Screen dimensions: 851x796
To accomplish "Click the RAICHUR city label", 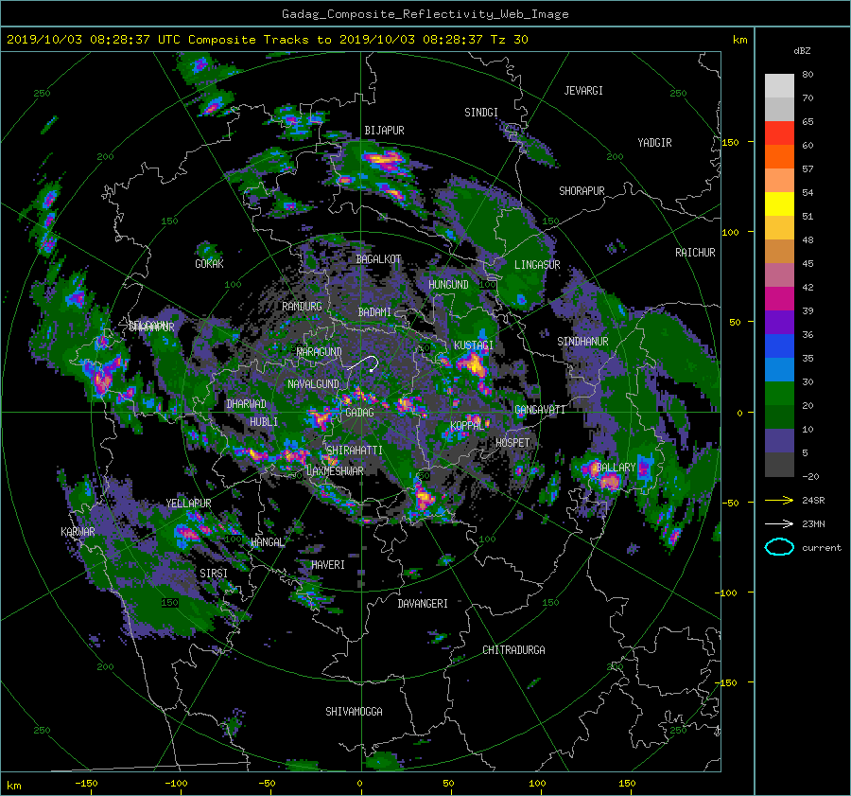I will coord(695,253).
